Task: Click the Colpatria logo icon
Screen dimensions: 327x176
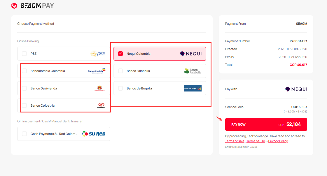Action: point(101,105)
